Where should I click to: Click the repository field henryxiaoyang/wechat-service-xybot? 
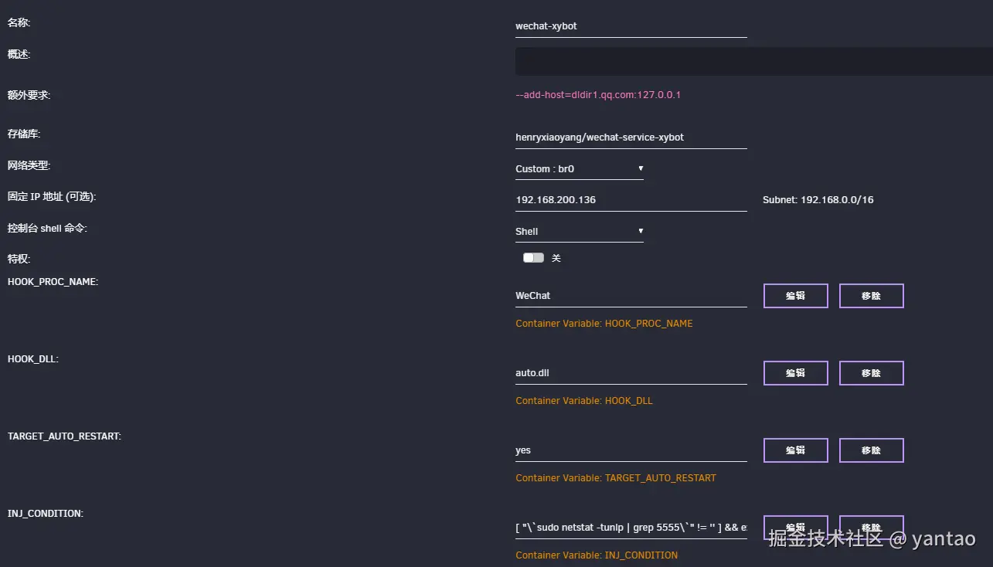point(631,138)
